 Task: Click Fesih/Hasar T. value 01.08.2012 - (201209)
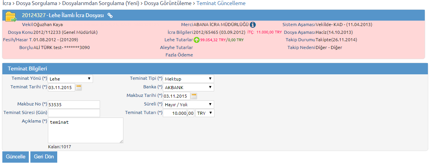56,40
